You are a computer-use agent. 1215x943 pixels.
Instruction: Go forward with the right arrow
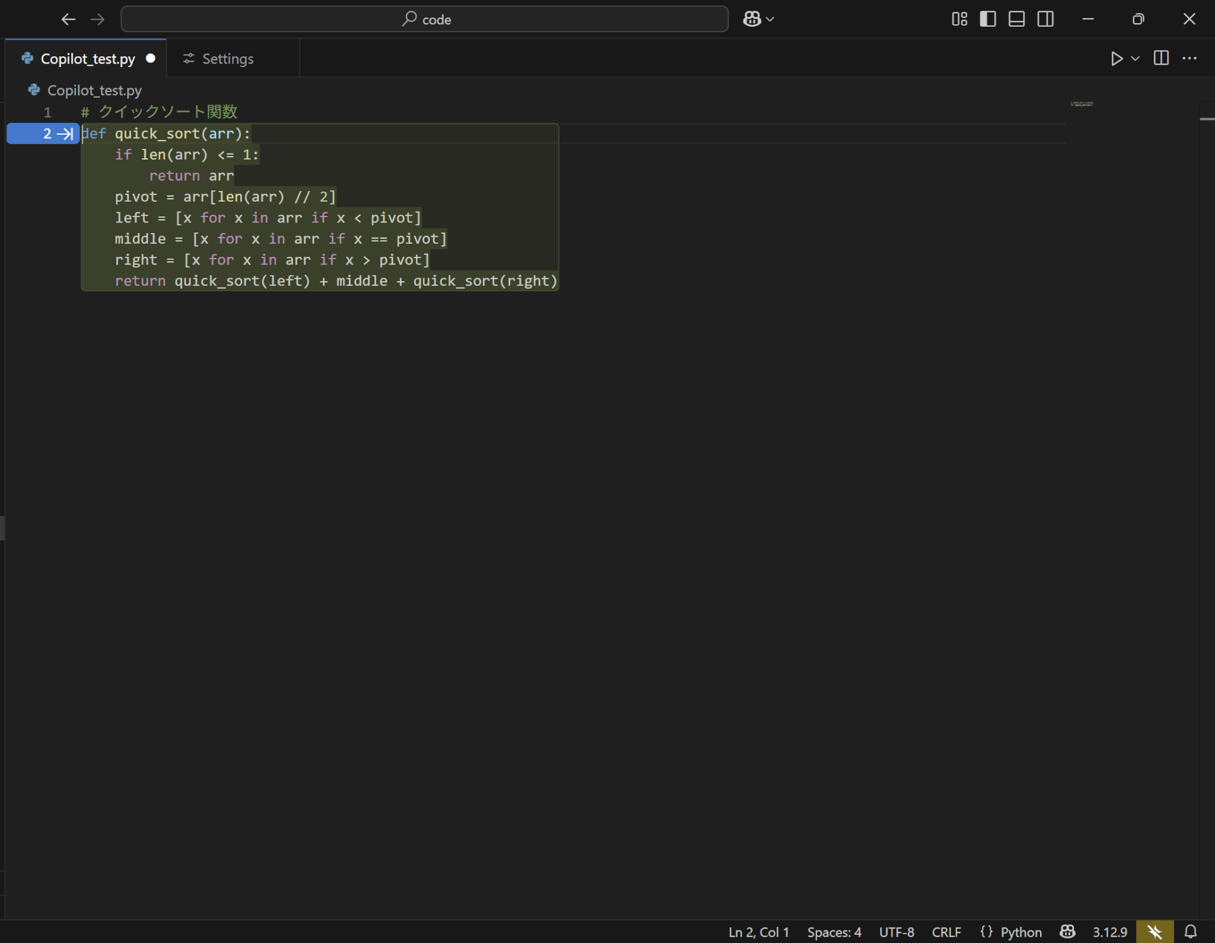coord(97,20)
